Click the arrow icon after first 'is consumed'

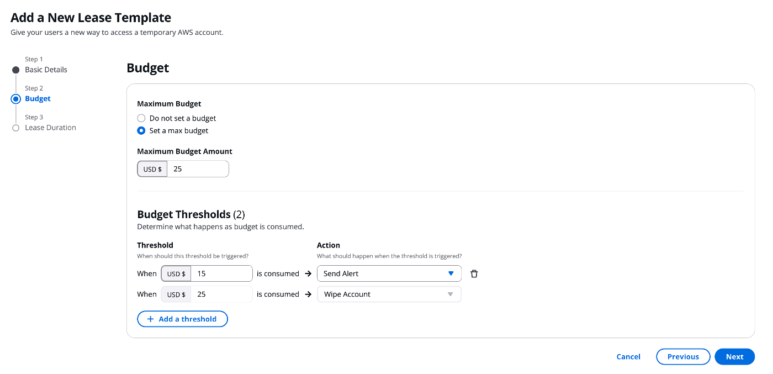coord(308,273)
